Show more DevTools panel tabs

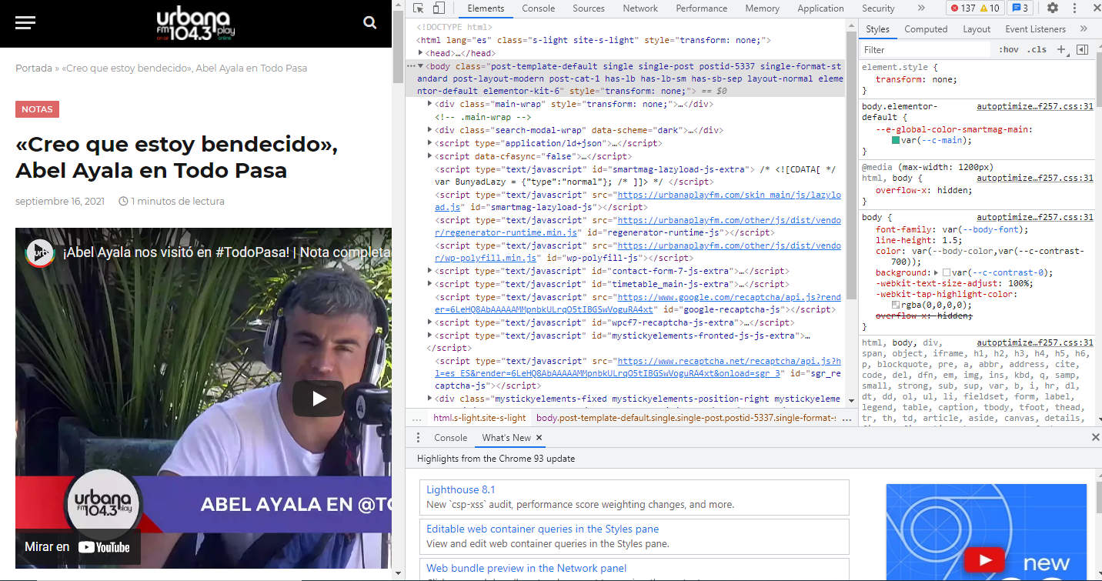pos(921,8)
